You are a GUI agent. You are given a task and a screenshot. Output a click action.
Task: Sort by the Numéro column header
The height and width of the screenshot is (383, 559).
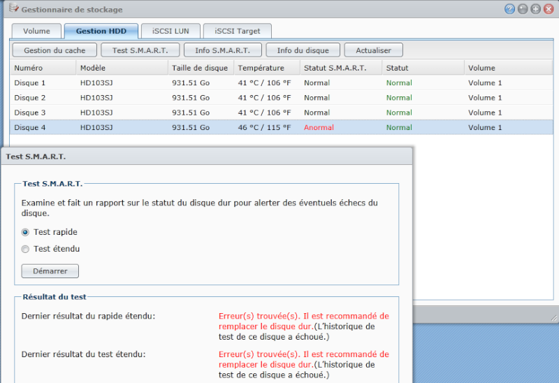coord(43,68)
